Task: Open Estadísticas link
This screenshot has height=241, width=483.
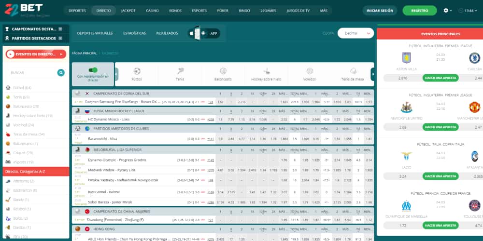Action: tap(134, 33)
